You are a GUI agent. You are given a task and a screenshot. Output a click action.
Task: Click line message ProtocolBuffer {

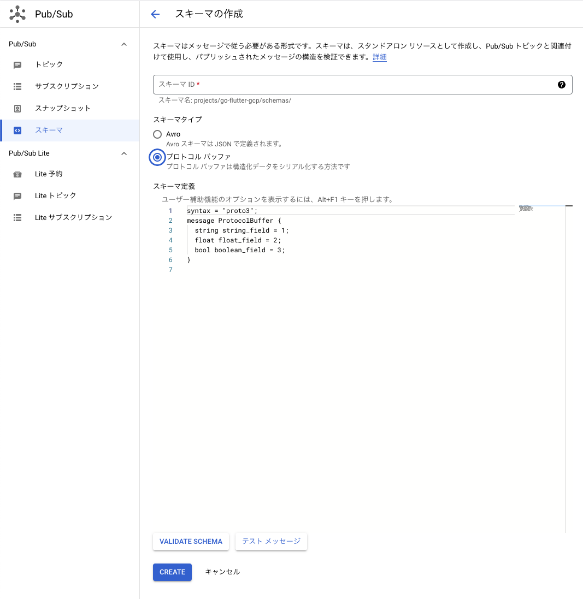234,221
